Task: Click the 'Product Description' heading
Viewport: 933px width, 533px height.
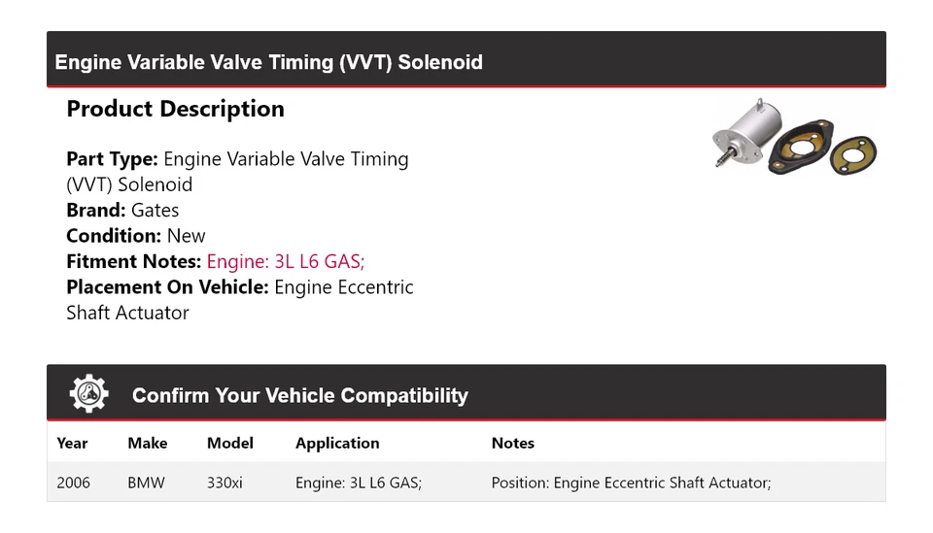Action: click(175, 109)
